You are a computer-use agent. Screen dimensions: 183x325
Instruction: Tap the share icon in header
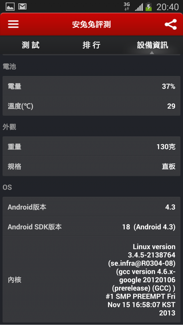point(170,25)
